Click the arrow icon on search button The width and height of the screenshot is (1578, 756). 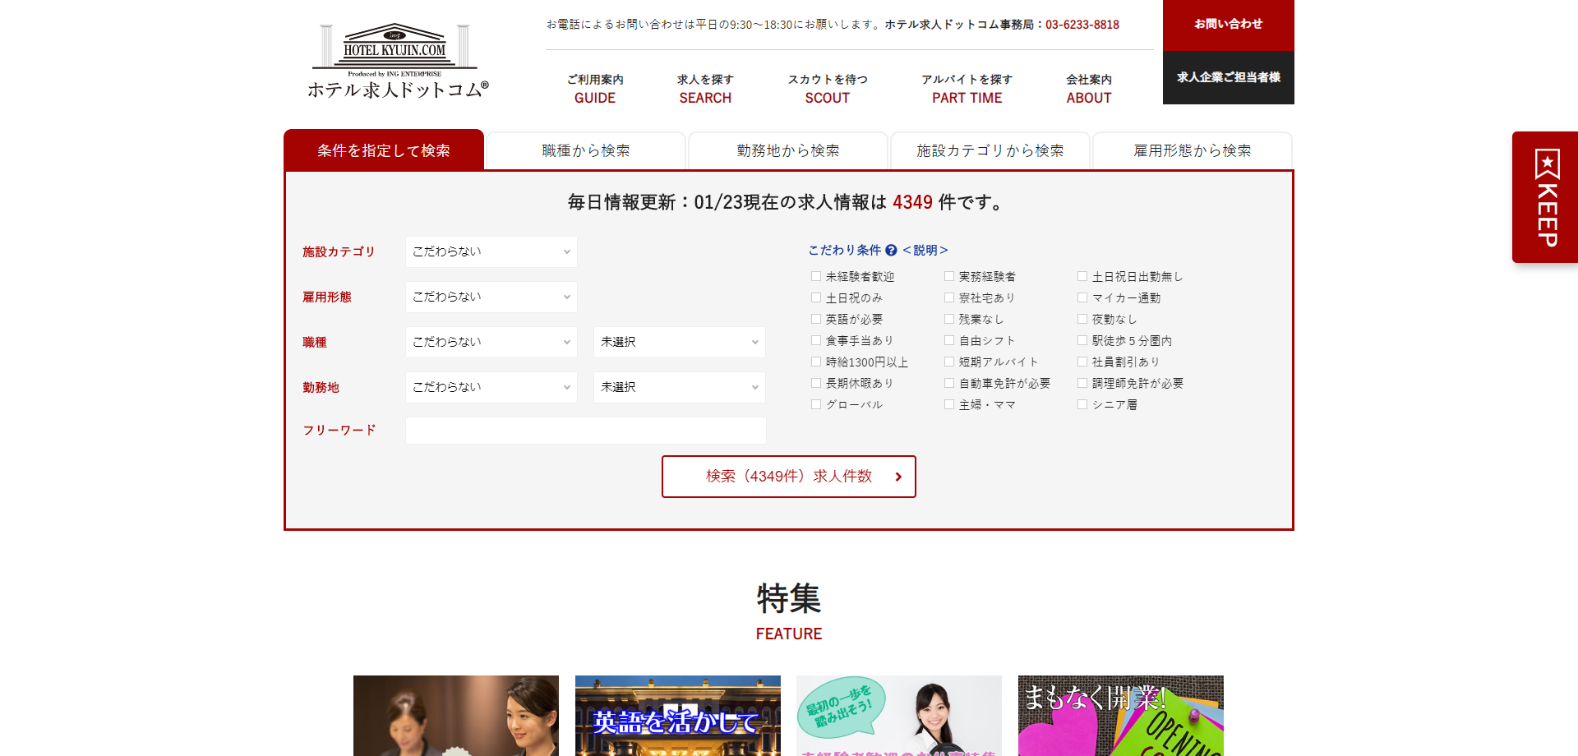click(898, 477)
